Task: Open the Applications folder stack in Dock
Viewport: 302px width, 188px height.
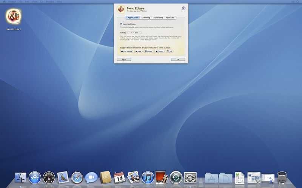Action: coord(211,177)
